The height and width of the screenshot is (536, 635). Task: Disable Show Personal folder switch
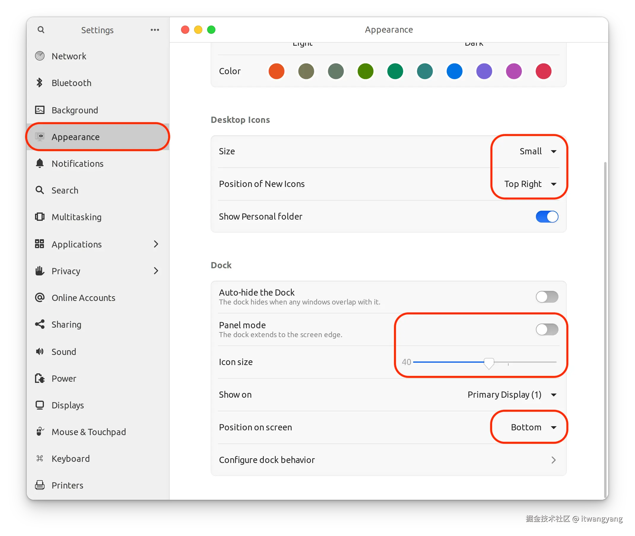pyautogui.click(x=547, y=217)
